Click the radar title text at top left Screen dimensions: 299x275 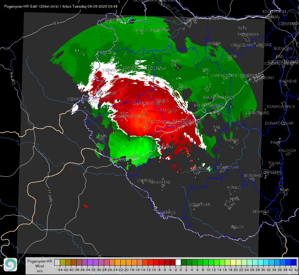[x=61, y=6]
